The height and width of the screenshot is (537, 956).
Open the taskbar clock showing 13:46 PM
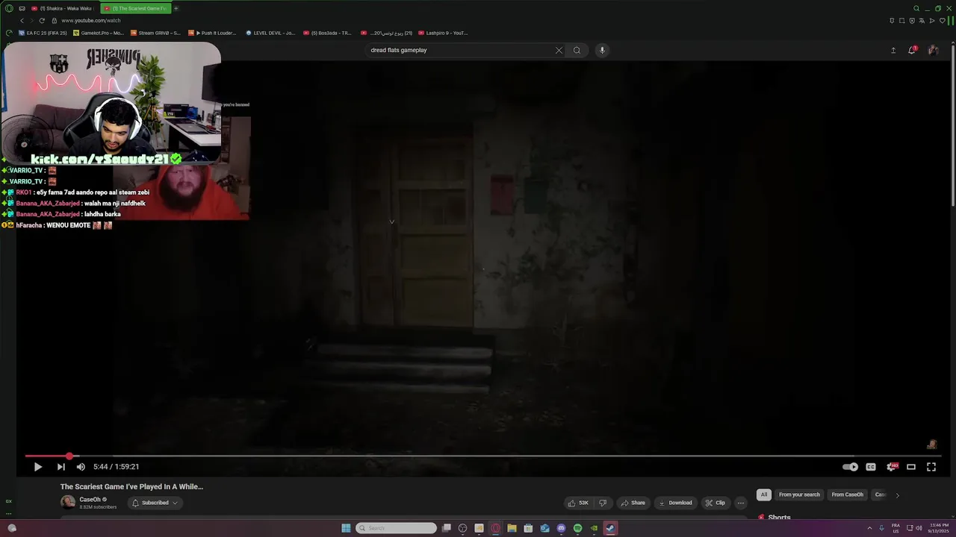[x=937, y=528]
